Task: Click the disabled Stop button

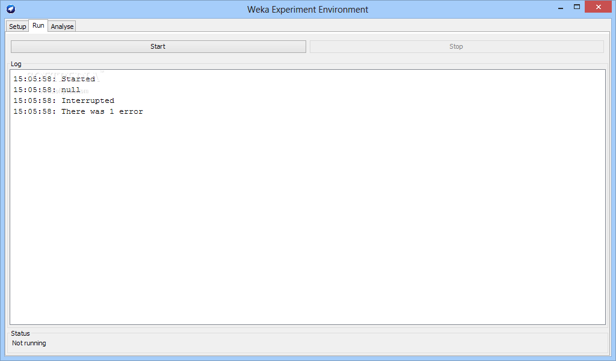Action: click(x=457, y=46)
